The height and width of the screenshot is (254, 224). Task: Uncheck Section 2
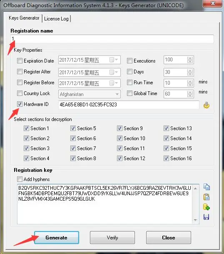coord(26,138)
